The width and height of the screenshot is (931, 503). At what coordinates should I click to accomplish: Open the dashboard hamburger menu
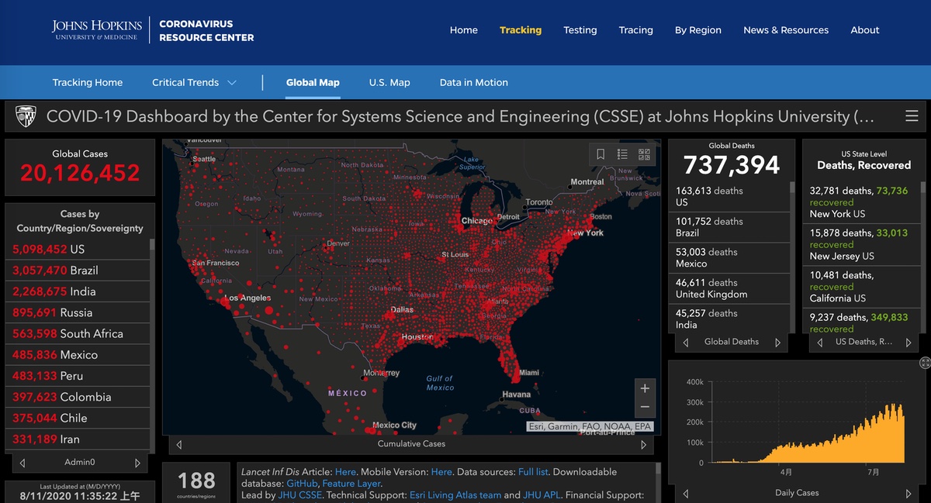pos(912,116)
